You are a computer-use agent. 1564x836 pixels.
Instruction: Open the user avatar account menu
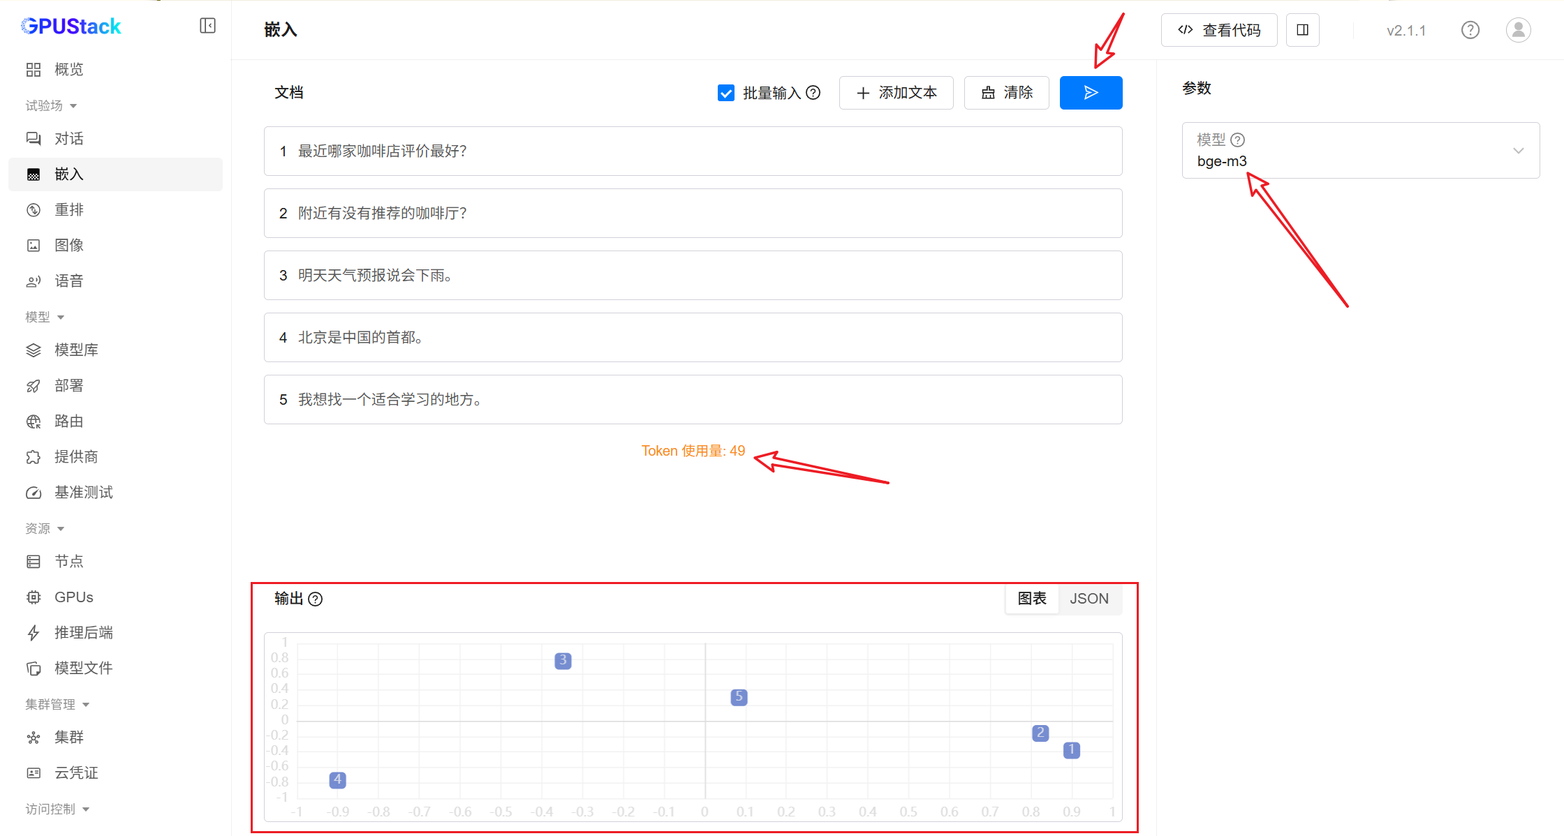[1518, 30]
